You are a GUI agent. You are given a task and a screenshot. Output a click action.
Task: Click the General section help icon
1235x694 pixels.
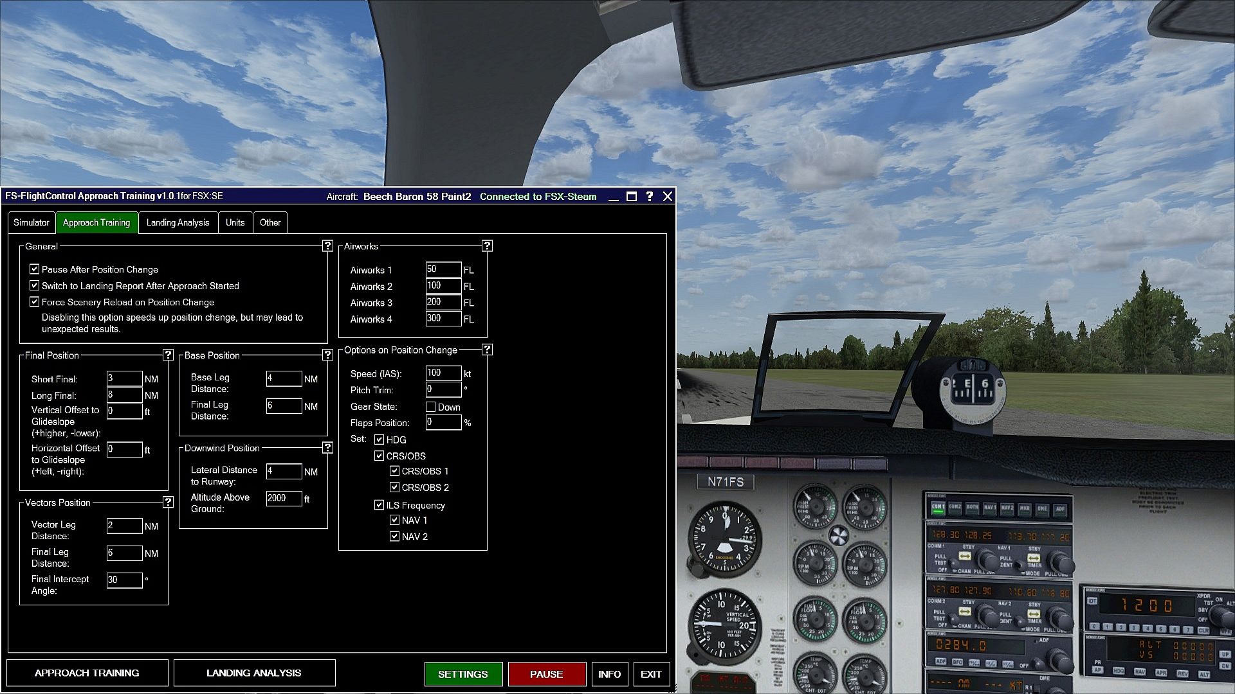pos(327,246)
